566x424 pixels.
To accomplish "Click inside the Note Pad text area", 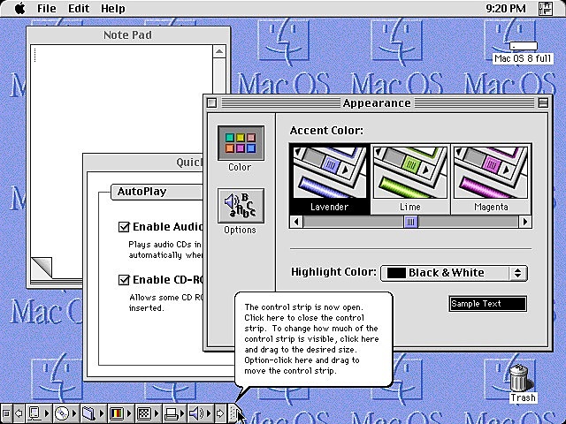I will 121,151.
